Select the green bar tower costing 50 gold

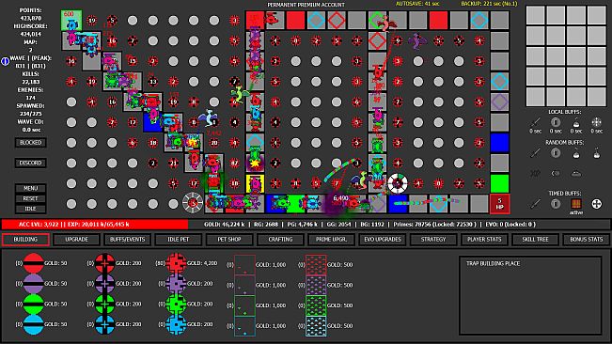33,304
